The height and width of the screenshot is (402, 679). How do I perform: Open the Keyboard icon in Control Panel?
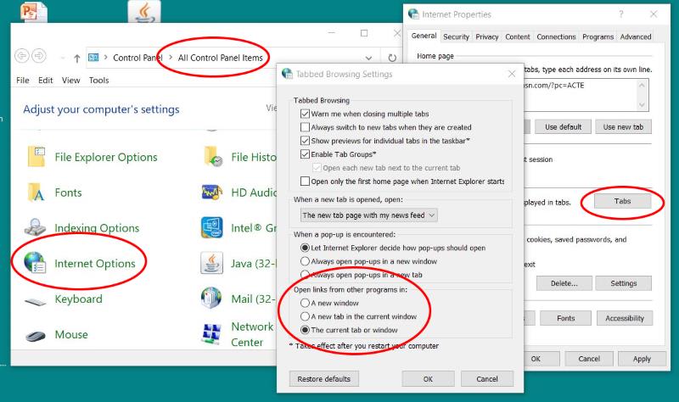(35, 301)
